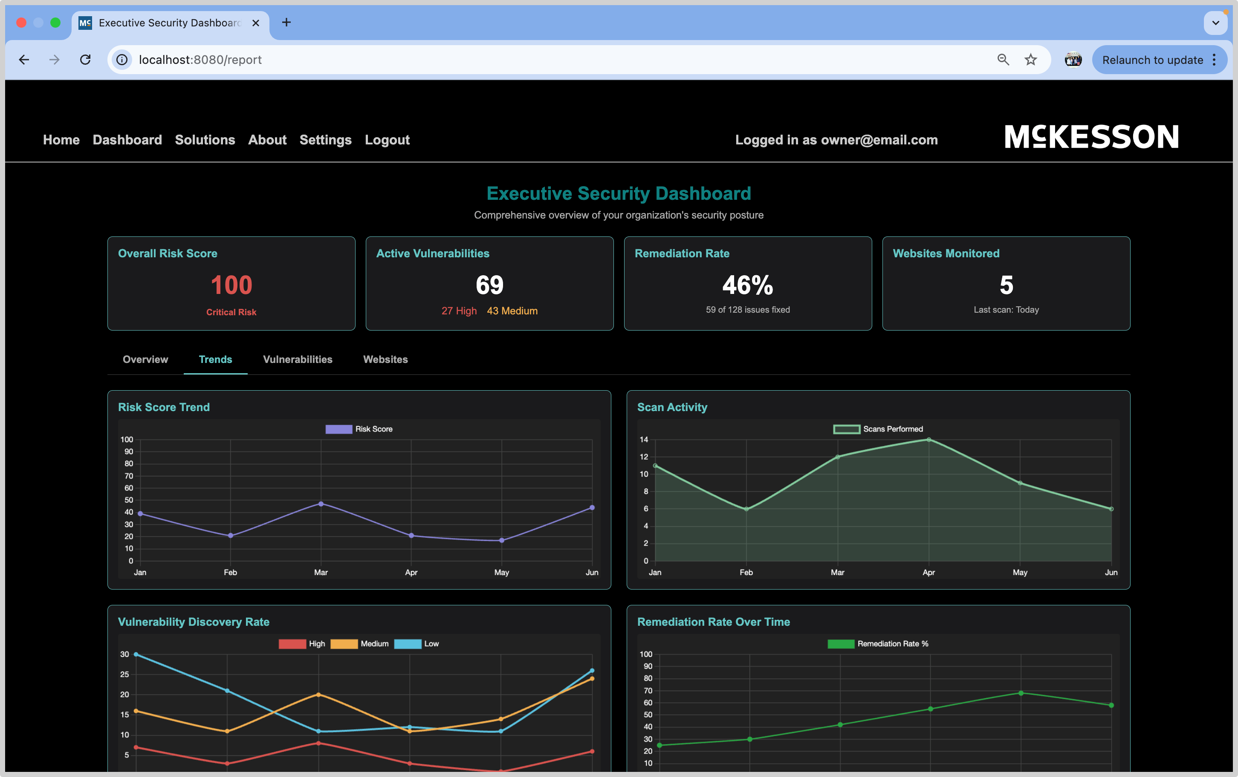The height and width of the screenshot is (777, 1238).
Task: Click the Vulnerability Discovery Rate heading
Action: pos(194,622)
